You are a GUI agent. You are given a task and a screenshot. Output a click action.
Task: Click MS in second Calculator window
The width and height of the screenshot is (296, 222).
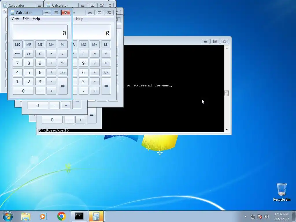click(x=84, y=45)
